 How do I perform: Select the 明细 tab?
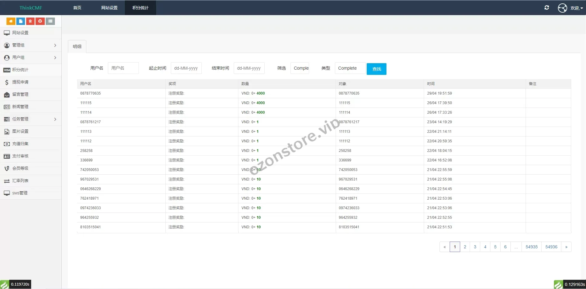77,47
